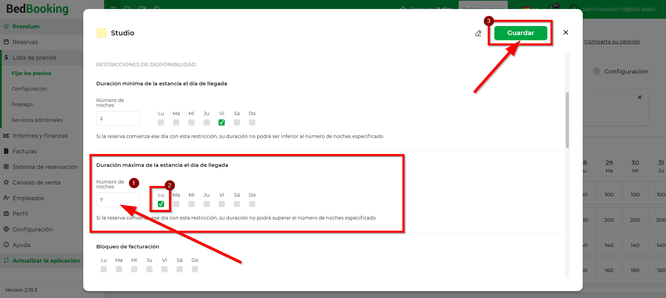Click the 30 Mi date column header
Screen dimensions: 666x298
tap(635, 167)
